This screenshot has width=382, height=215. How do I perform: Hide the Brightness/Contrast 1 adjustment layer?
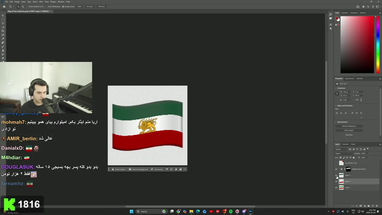(x=336, y=169)
